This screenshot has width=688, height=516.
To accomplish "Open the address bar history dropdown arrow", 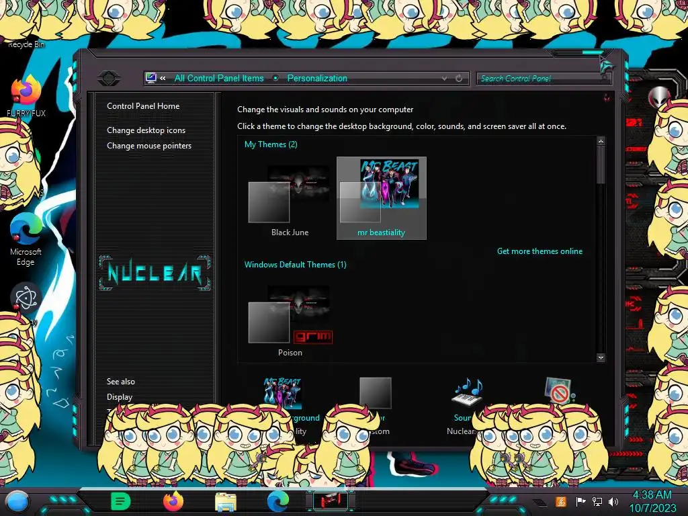I will pyautogui.click(x=445, y=79).
